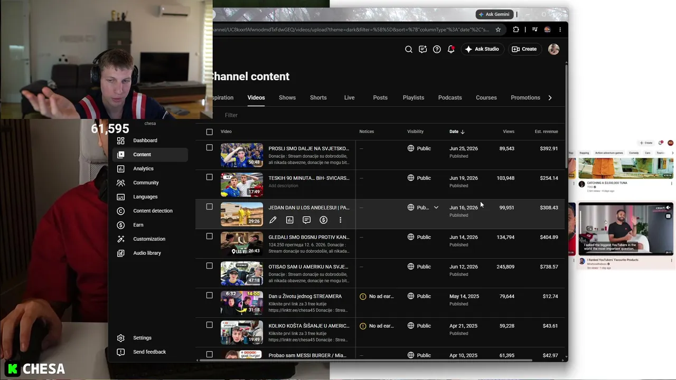The height and width of the screenshot is (380, 676).
Task: Click the speech bubble sparkle icon beside search
Action: (422, 49)
